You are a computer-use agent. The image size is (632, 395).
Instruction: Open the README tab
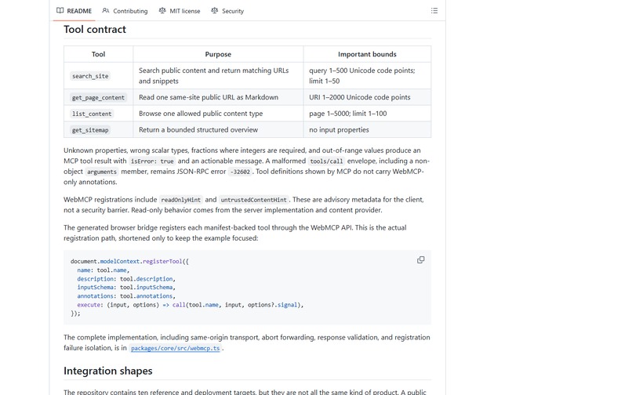(74, 11)
